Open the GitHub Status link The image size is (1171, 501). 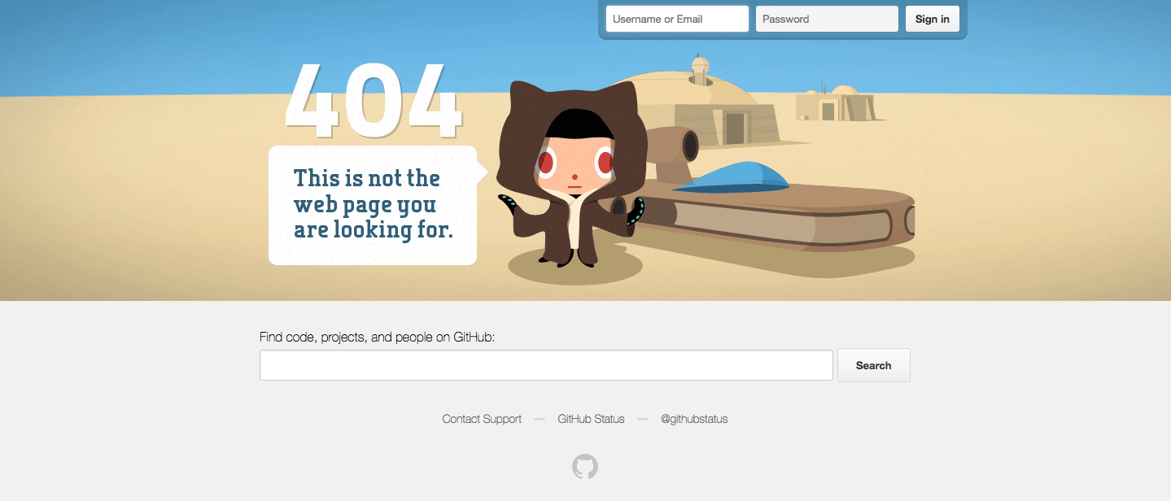coord(591,419)
